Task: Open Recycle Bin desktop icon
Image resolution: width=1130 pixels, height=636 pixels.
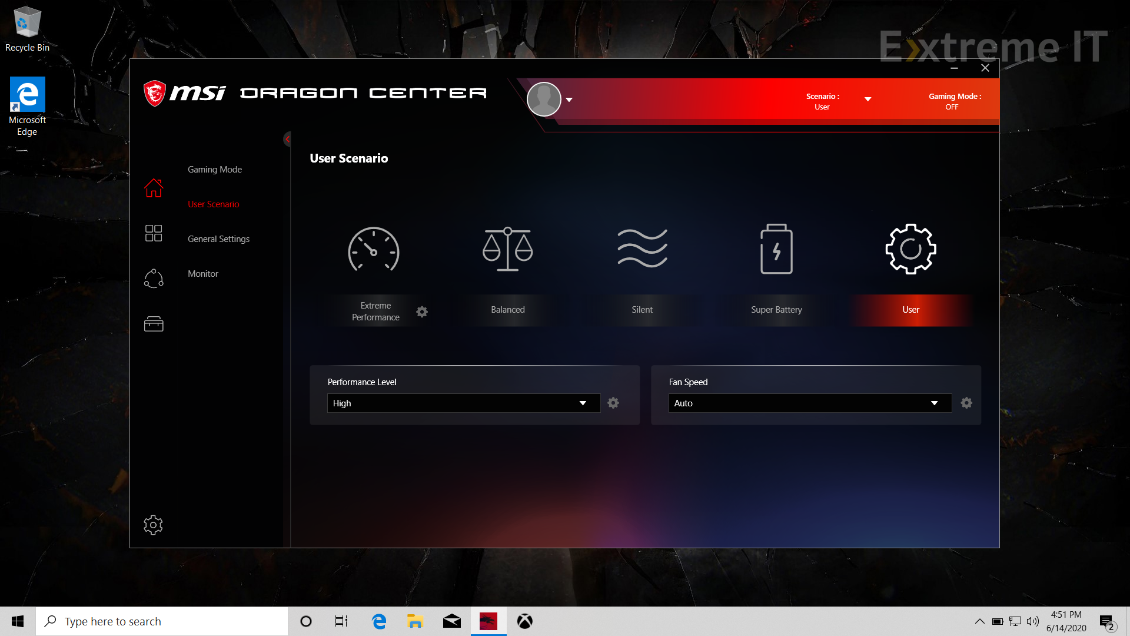Action: [27, 29]
